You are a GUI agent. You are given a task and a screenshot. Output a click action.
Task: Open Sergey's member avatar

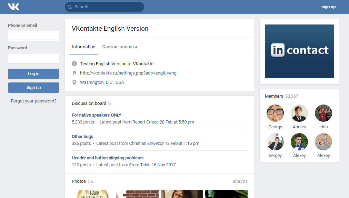click(275, 142)
